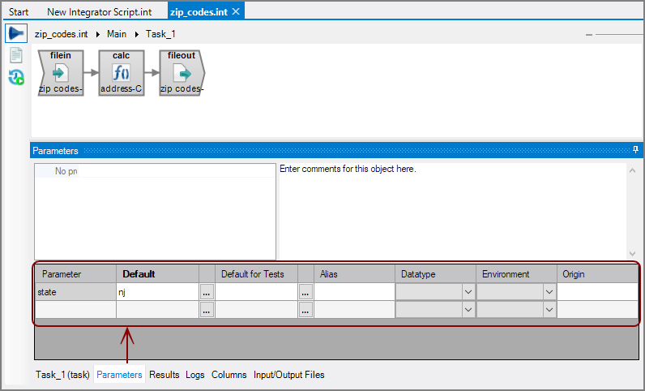Select the calc address-C node
Image resolution: width=645 pixels, height=391 pixels.
(x=122, y=73)
